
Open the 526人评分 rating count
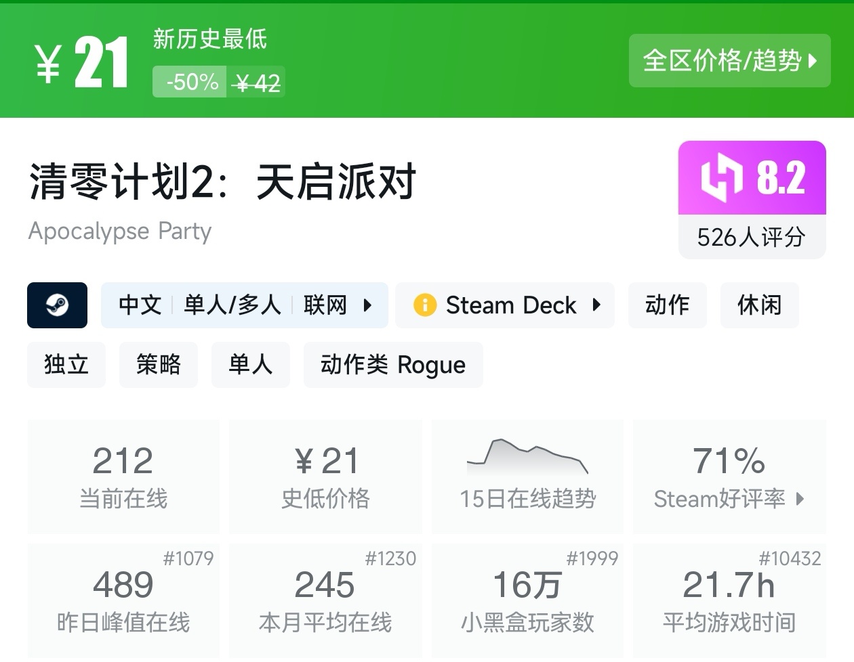(752, 237)
